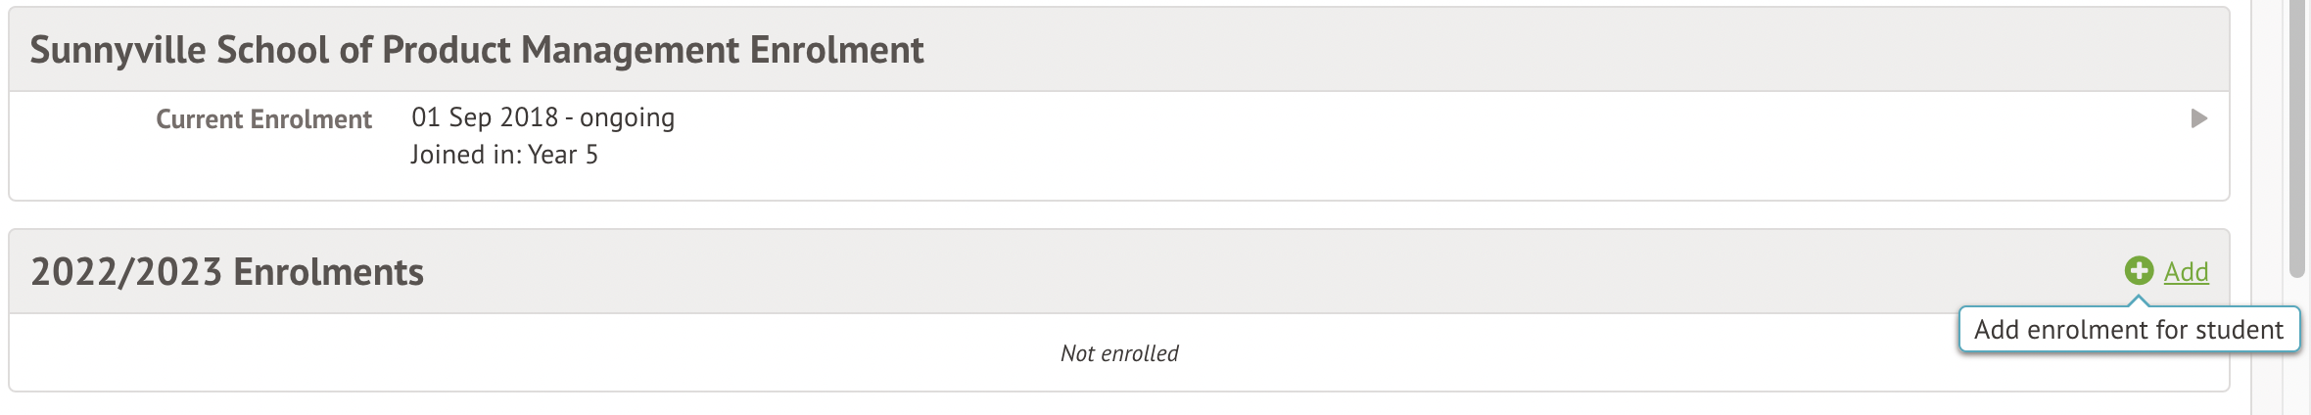Expand the Current Enrolment row arrow
The image size is (2311, 415).
pos(2199,118)
